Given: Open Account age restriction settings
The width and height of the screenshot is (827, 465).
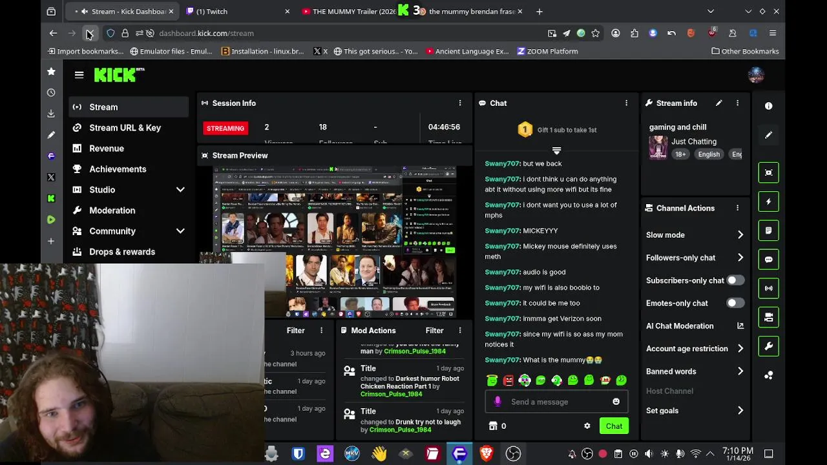Looking at the screenshot, I should 695,349.
